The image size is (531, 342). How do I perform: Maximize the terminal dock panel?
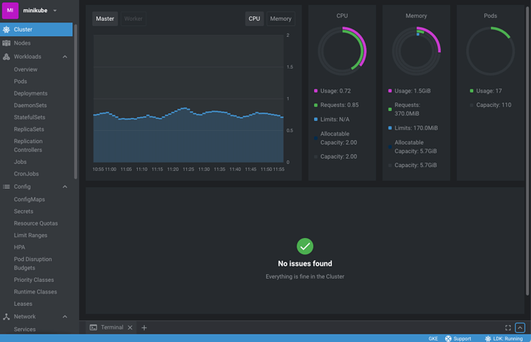click(x=508, y=327)
